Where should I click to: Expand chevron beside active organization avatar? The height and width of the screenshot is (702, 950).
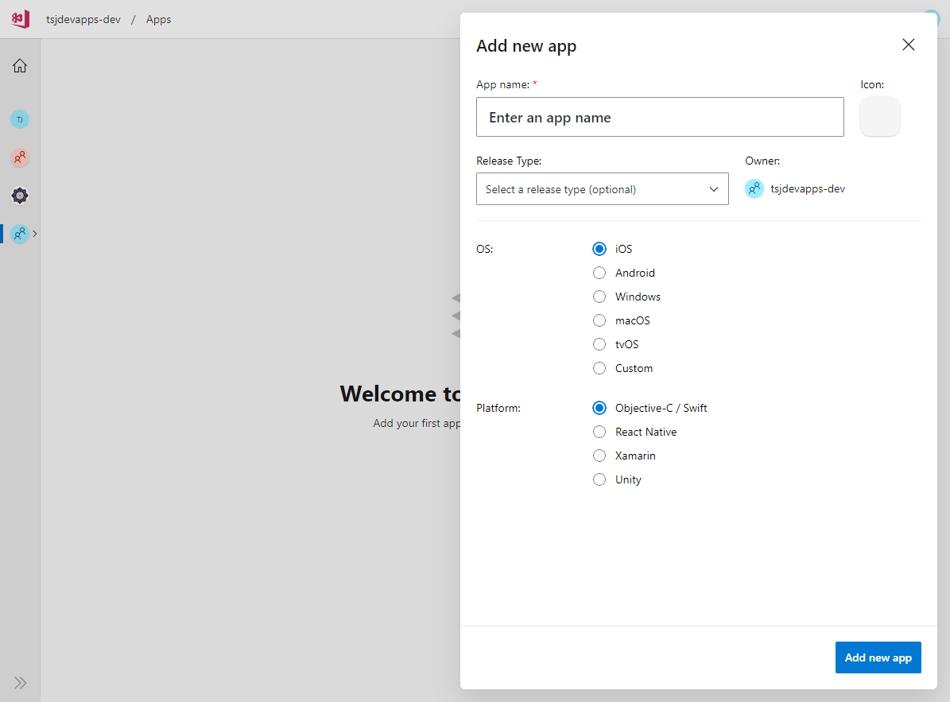coord(35,234)
